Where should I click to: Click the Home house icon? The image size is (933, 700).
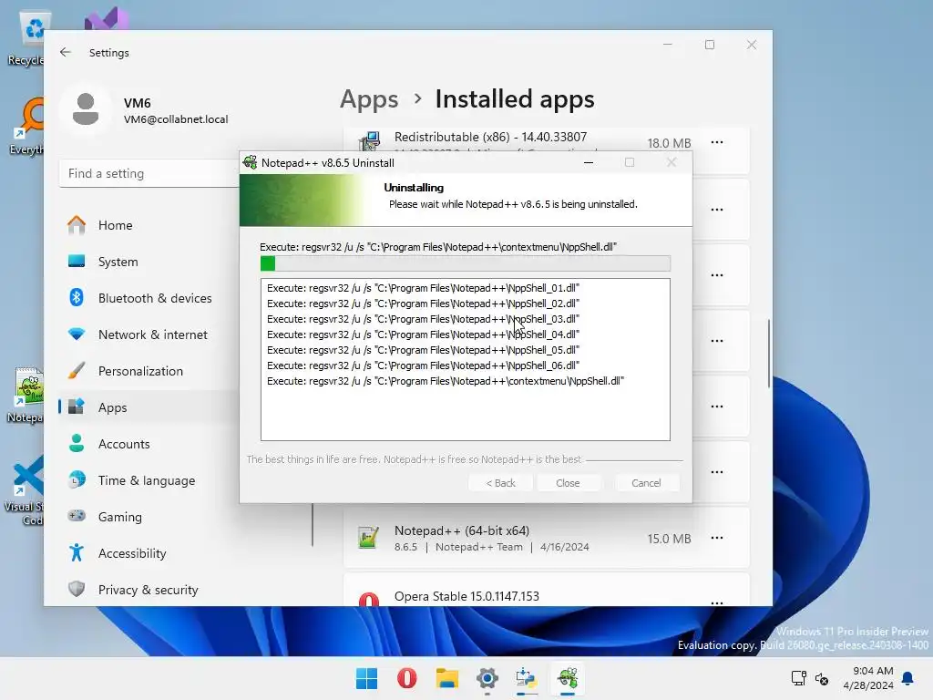(x=77, y=225)
